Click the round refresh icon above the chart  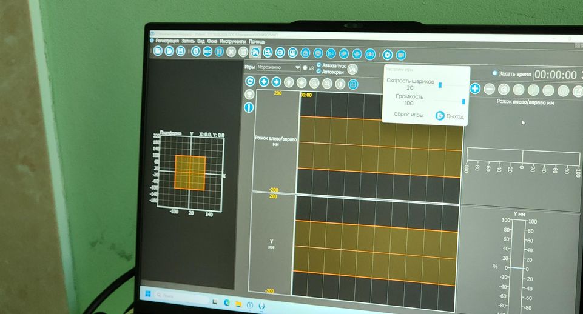(x=250, y=81)
